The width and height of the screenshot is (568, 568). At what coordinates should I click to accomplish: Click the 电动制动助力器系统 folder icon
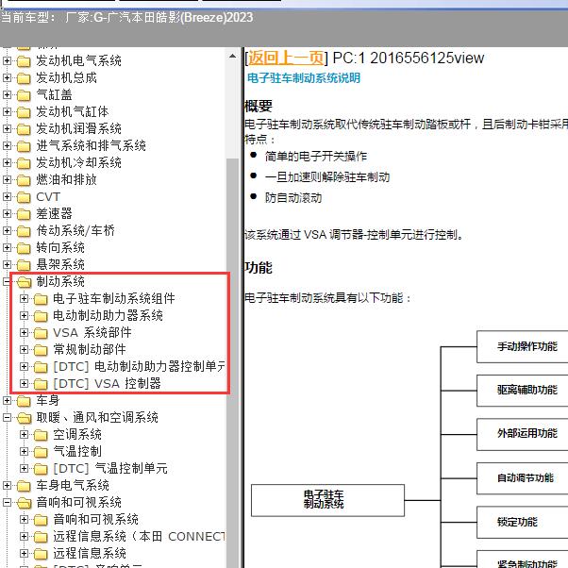point(41,316)
